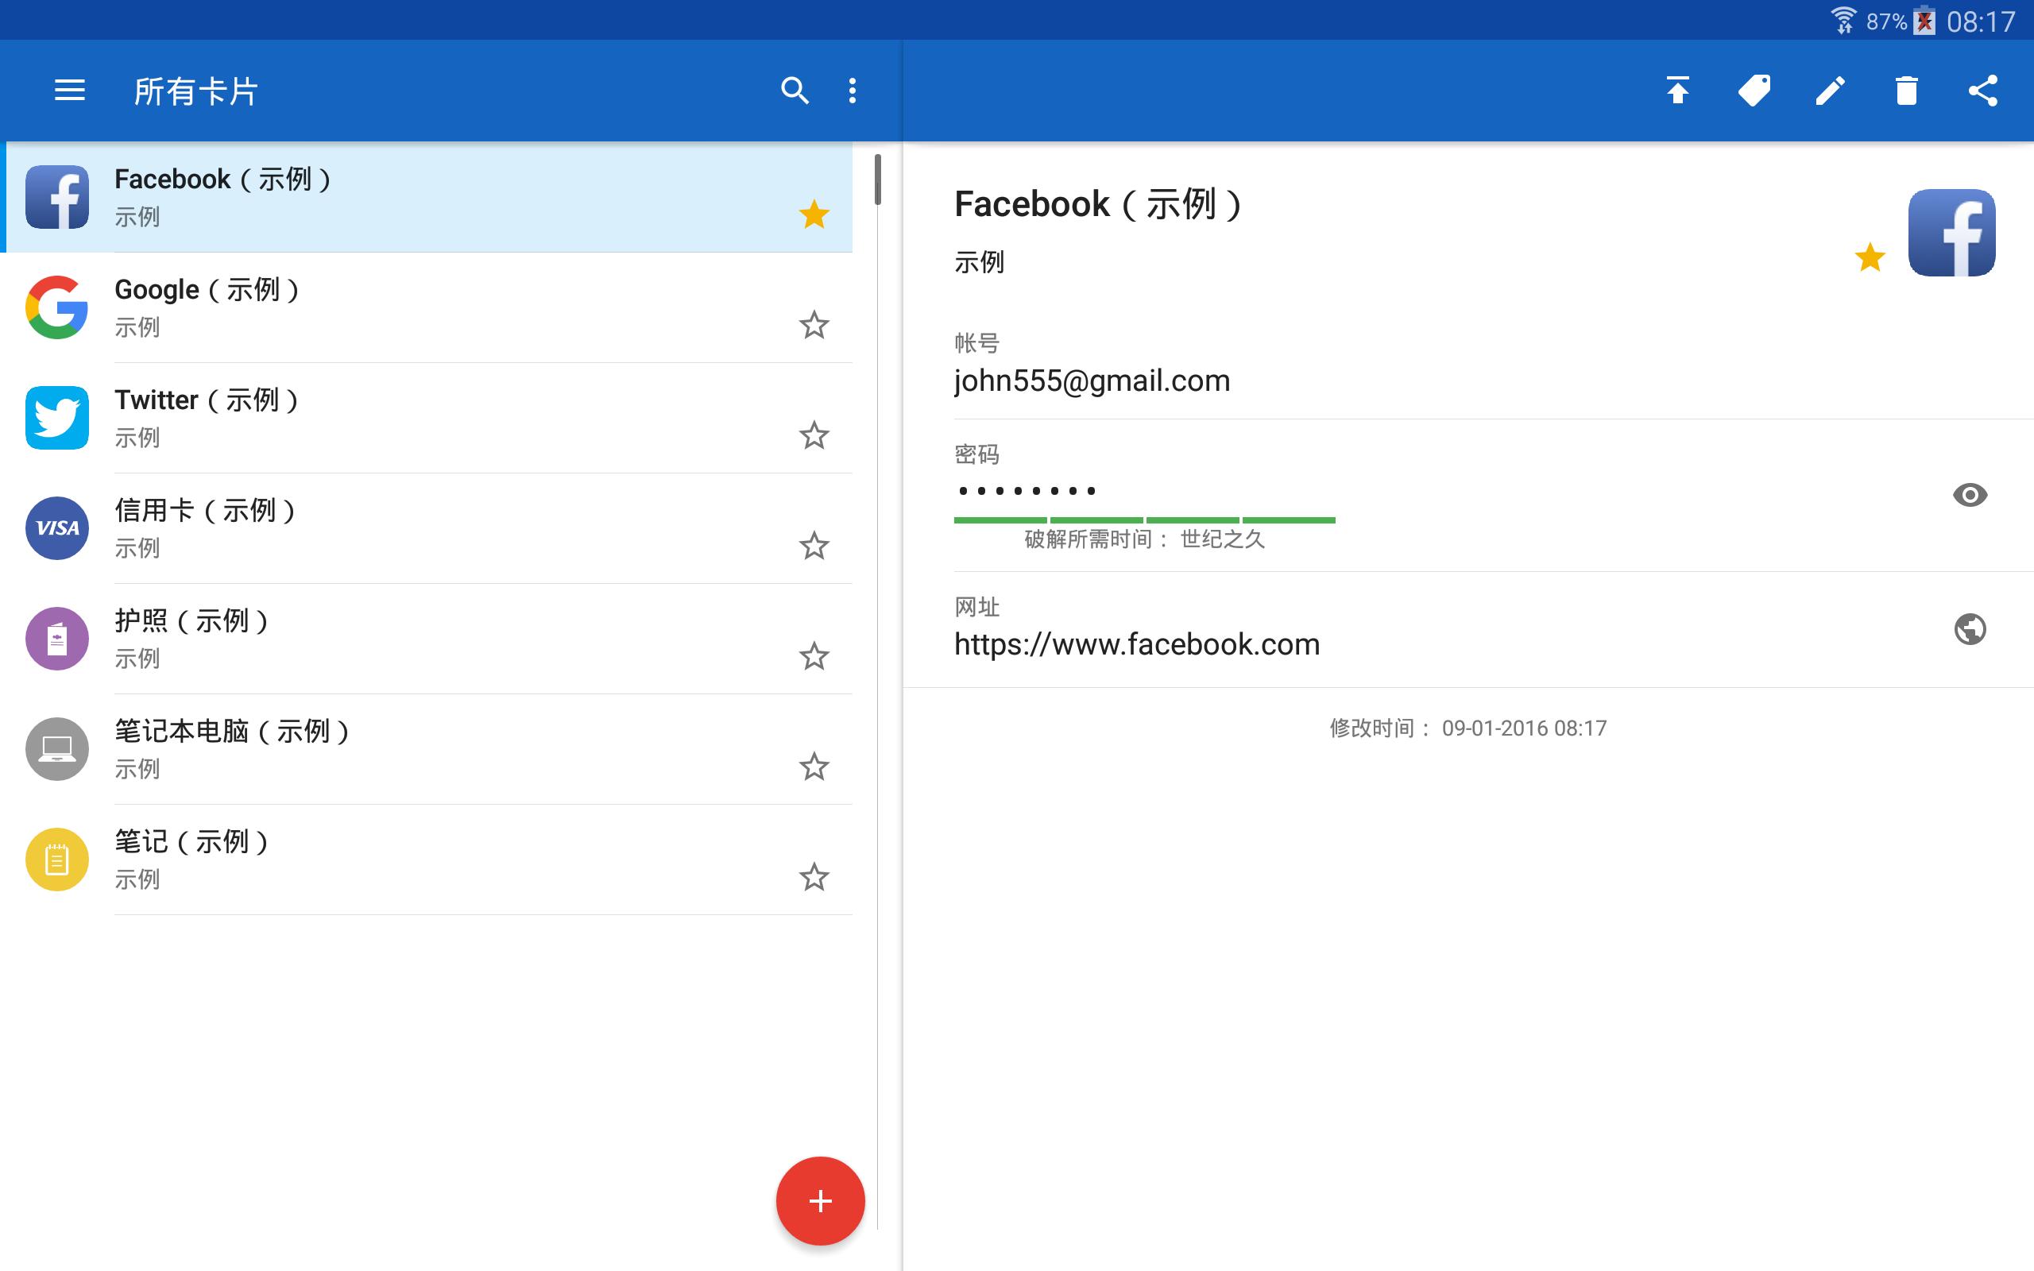Click the list scrollbar thumb
Screen dimensions: 2034x1271
click(x=877, y=179)
